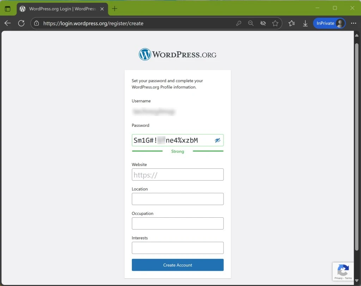Click the browser back arrow
Screen dimensions: 361x286
8,23
